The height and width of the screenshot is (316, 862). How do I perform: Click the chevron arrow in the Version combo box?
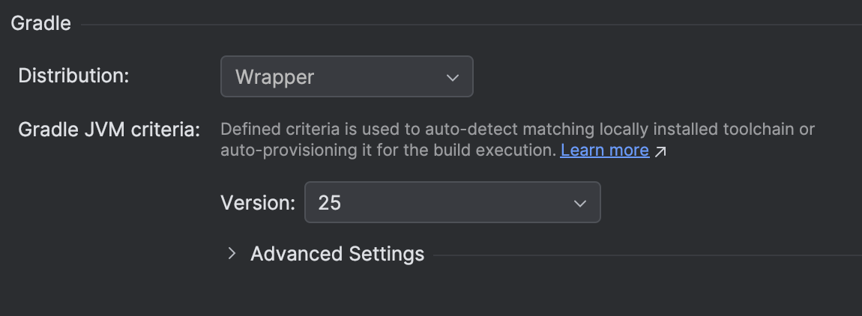pyautogui.click(x=579, y=203)
